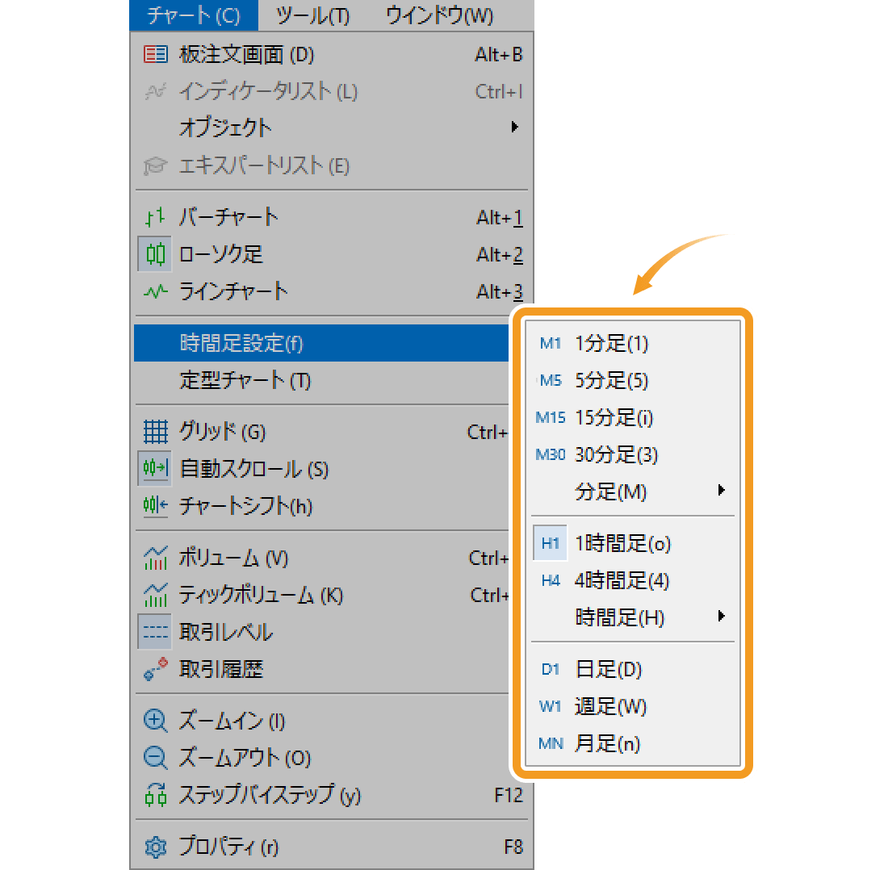
Task: Toggle the ローソク足 candlestick icon
Action: coord(155,254)
